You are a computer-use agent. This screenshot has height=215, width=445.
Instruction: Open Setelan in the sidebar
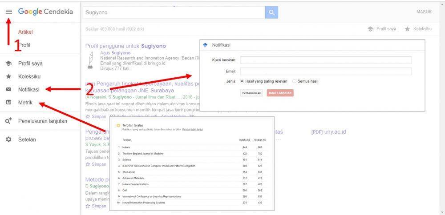[27, 139]
